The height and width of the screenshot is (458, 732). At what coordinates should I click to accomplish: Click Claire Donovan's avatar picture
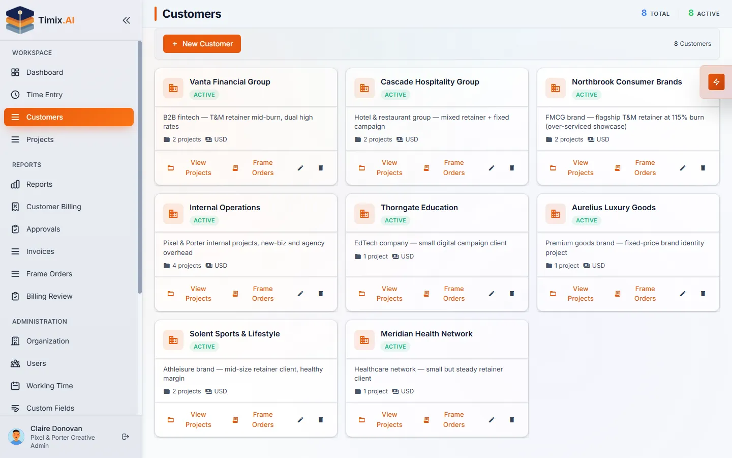16,437
